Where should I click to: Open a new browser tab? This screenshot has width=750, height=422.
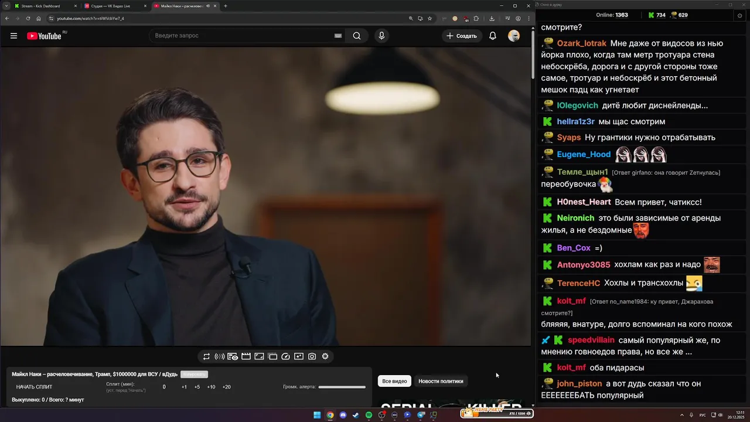[x=226, y=6]
